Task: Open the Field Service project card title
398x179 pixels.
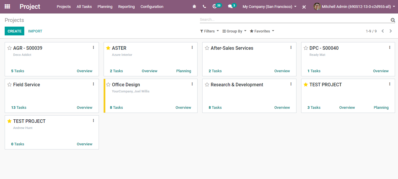Action: (x=27, y=85)
